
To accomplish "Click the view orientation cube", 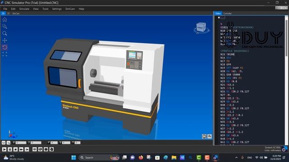I will 201,27.
